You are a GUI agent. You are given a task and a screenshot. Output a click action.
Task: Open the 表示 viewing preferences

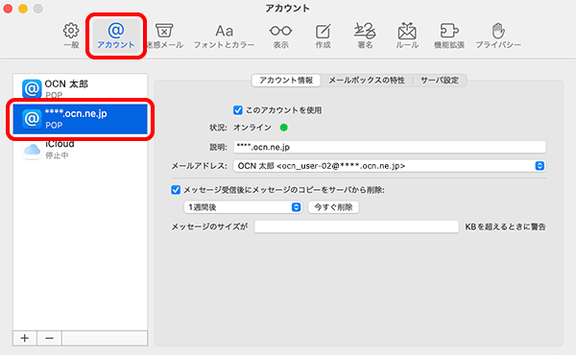pyautogui.click(x=280, y=35)
